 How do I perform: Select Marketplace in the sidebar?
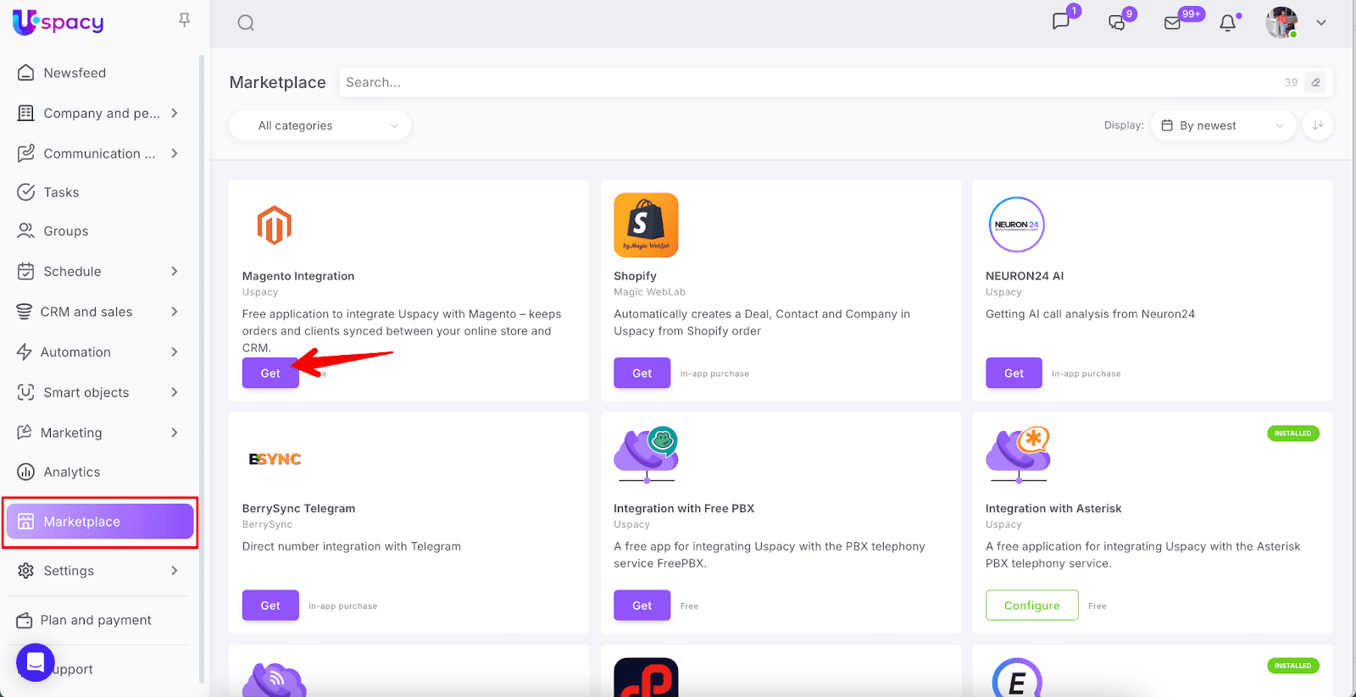pos(100,522)
